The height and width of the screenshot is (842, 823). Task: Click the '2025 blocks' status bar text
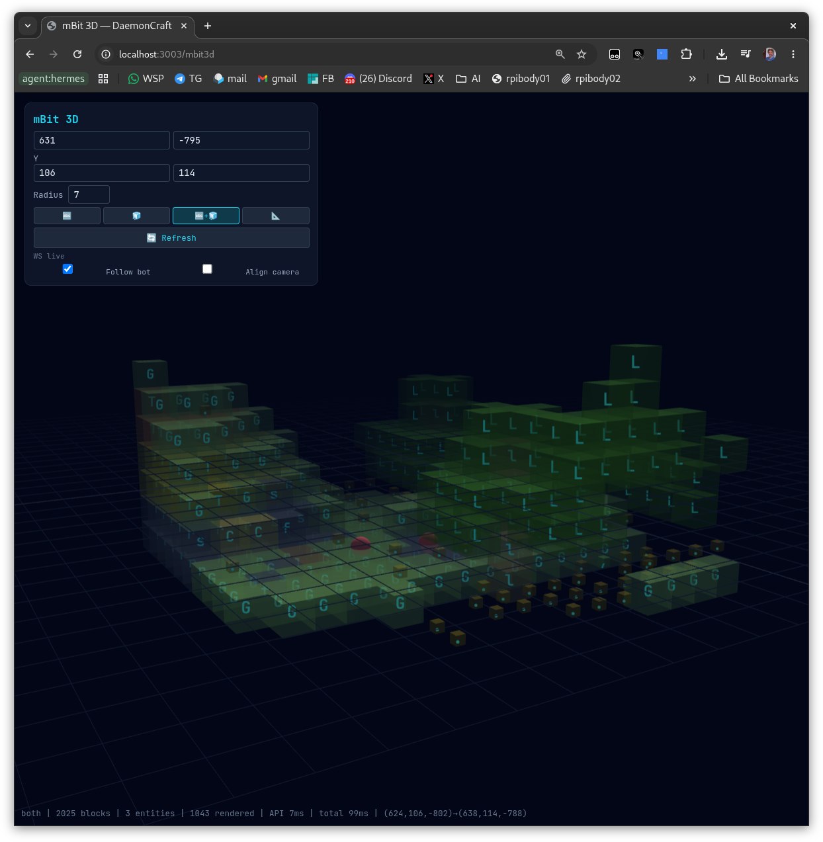[83, 814]
